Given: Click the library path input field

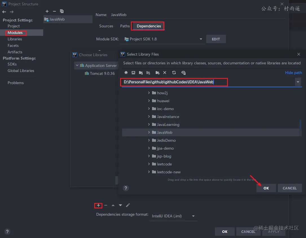Looking at the screenshot, I should tap(208, 82).
